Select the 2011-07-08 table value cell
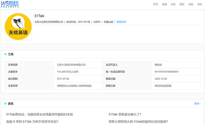 click(78, 79)
